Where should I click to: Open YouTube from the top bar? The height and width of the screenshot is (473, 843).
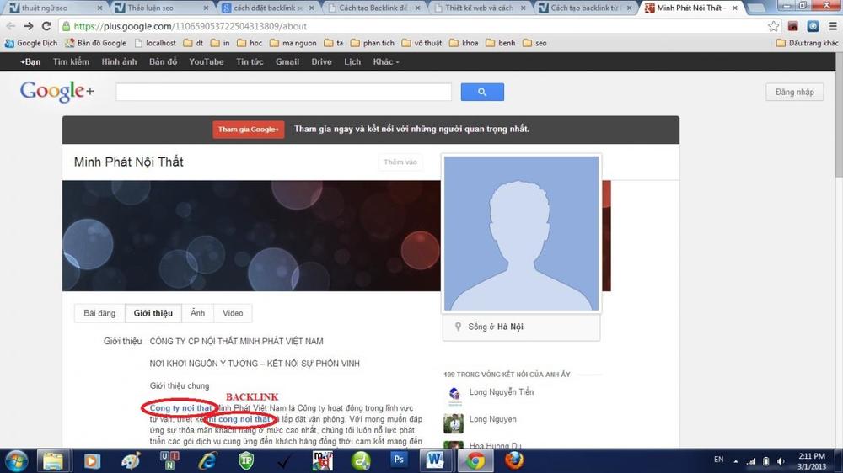click(206, 61)
